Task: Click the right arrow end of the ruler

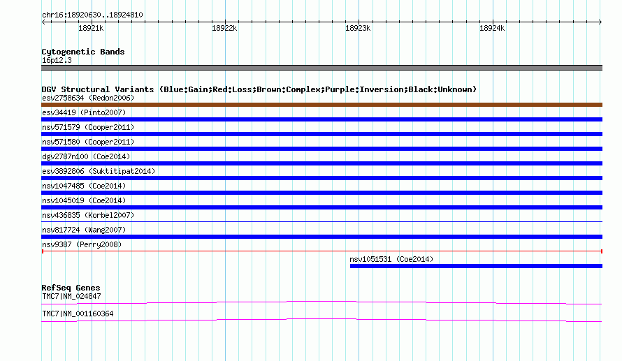Action: [600, 22]
